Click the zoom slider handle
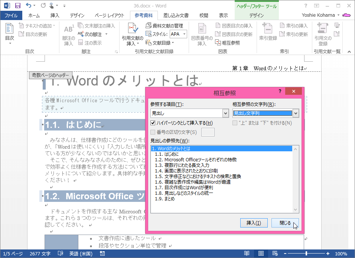Screen dimensions: 355x258 click(x=306, y=254)
